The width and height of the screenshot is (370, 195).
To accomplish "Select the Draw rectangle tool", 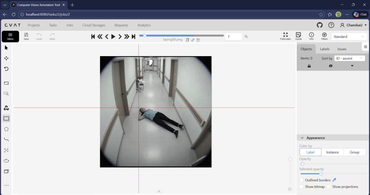I will tap(6, 119).
